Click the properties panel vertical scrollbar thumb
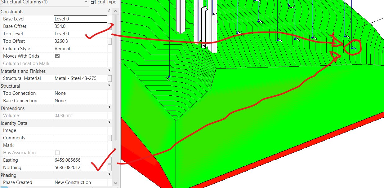384x188 pixels. [115, 77]
